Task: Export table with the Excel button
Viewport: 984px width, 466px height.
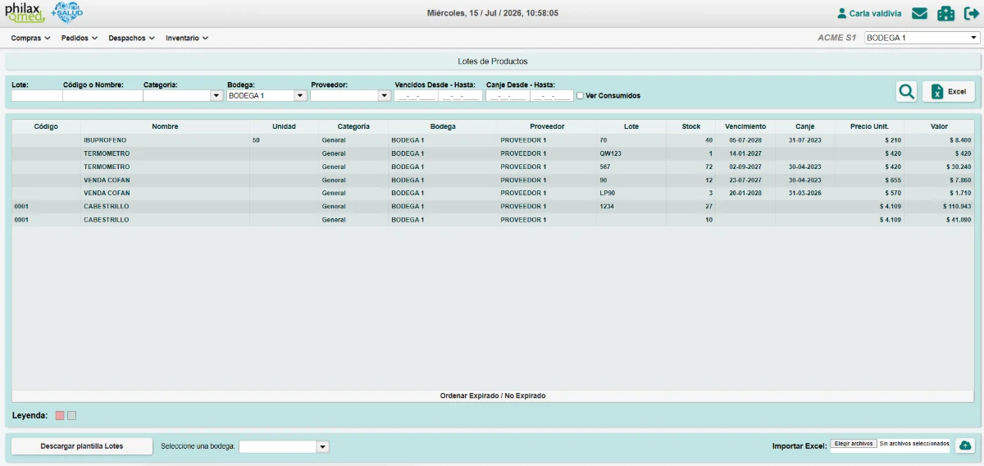Action: coord(949,92)
